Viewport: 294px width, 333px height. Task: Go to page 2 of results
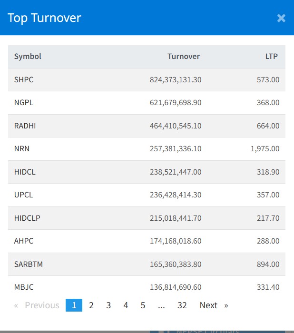point(91,305)
